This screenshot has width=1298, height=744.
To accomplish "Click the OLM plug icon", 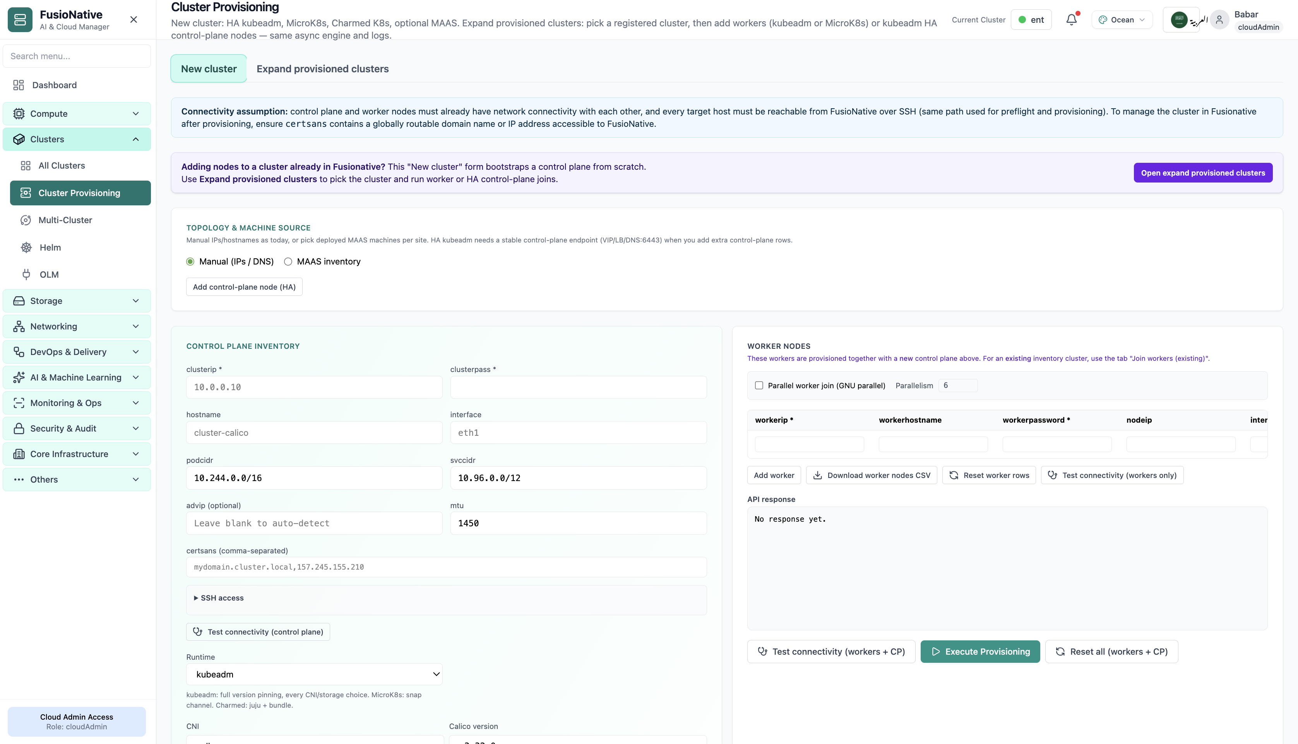I will pos(26,275).
